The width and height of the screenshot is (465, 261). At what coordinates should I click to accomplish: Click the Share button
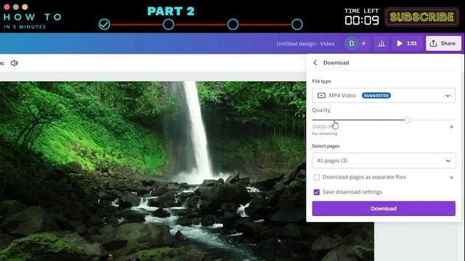click(443, 43)
